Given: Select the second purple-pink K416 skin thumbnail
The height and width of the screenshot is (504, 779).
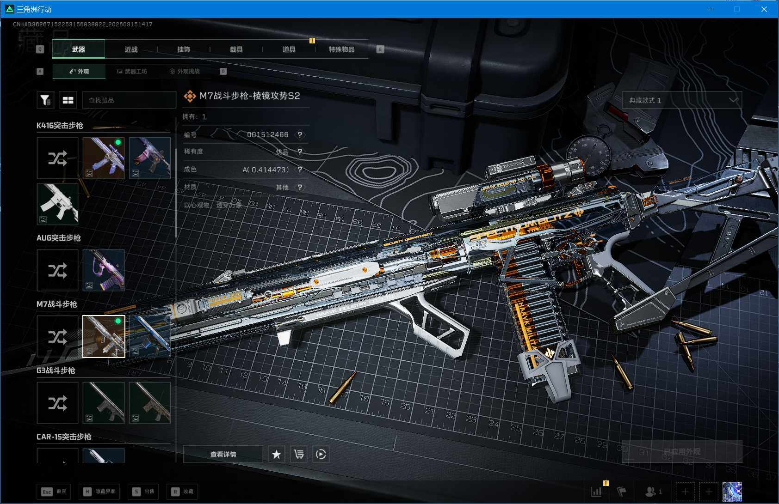Looking at the screenshot, I should [x=150, y=158].
